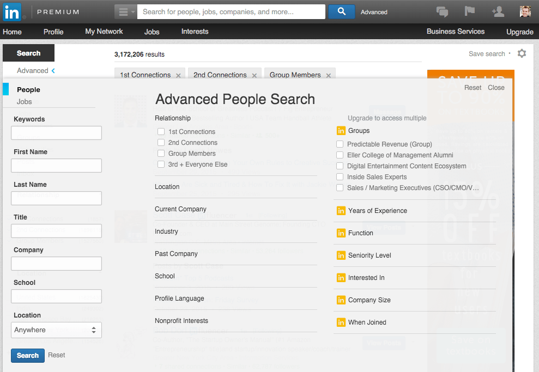Click the premium badge beside Function
Viewport: 539px width, 372px height.
pyautogui.click(x=341, y=233)
